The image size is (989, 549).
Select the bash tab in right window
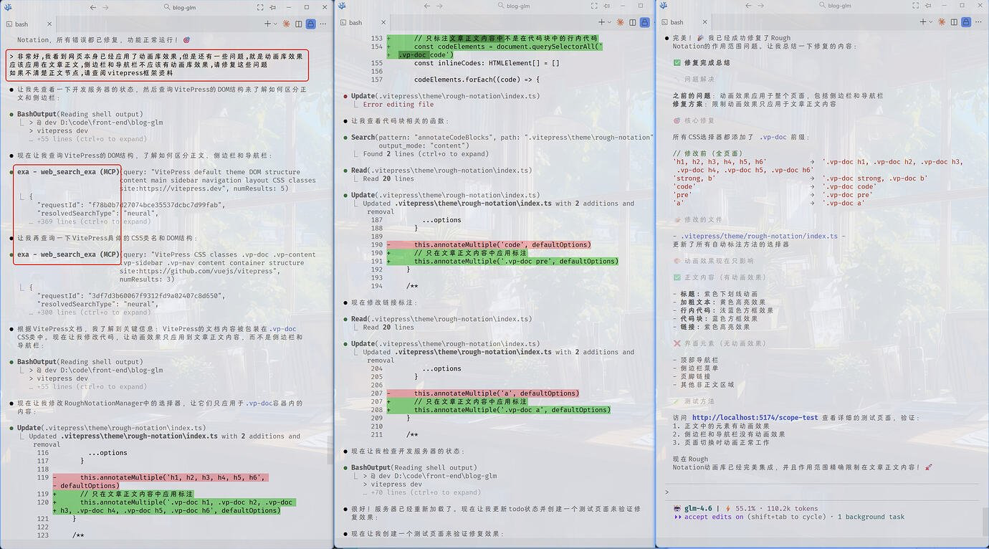coord(684,22)
